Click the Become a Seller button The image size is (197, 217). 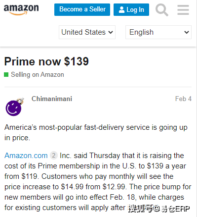click(82, 9)
